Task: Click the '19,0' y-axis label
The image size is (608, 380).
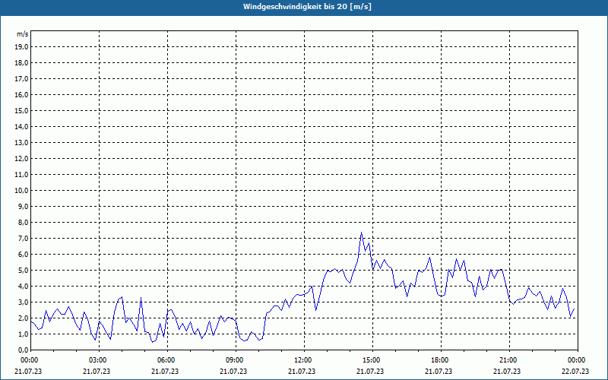Action: click(x=22, y=47)
